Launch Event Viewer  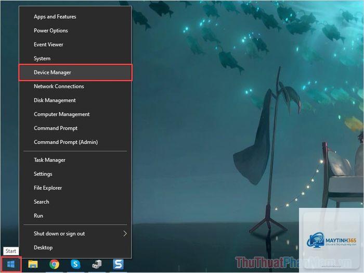click(75, 44)
